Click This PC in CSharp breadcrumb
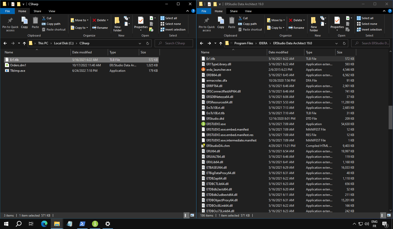The image size is (393, 229). pyautogui.click(x=43, y=43)
